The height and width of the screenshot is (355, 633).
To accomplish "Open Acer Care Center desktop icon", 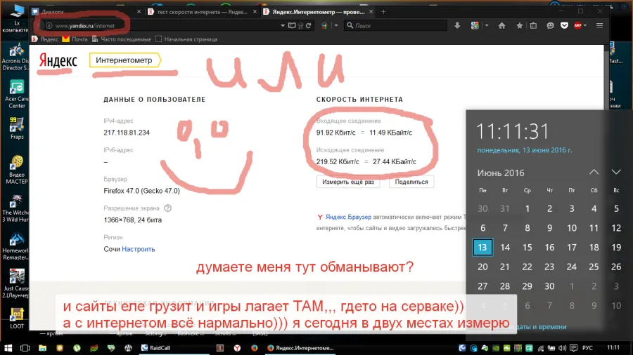I will coord(17,95).
